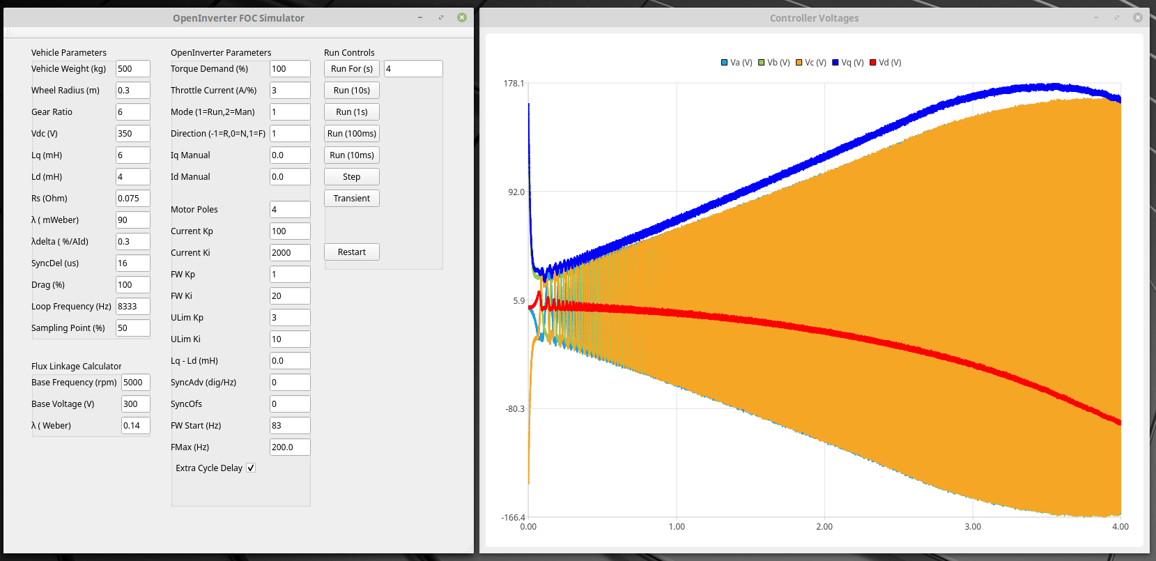Image resolution: width=1156 pixels, height=561 pixels.
Task: Close the OpenInverter FOC Simulator window
Action: [x=462, y=17]
